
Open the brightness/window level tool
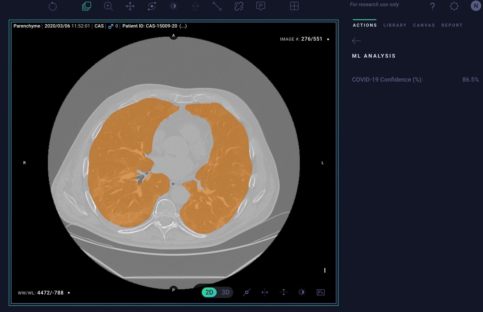point(173,6)
